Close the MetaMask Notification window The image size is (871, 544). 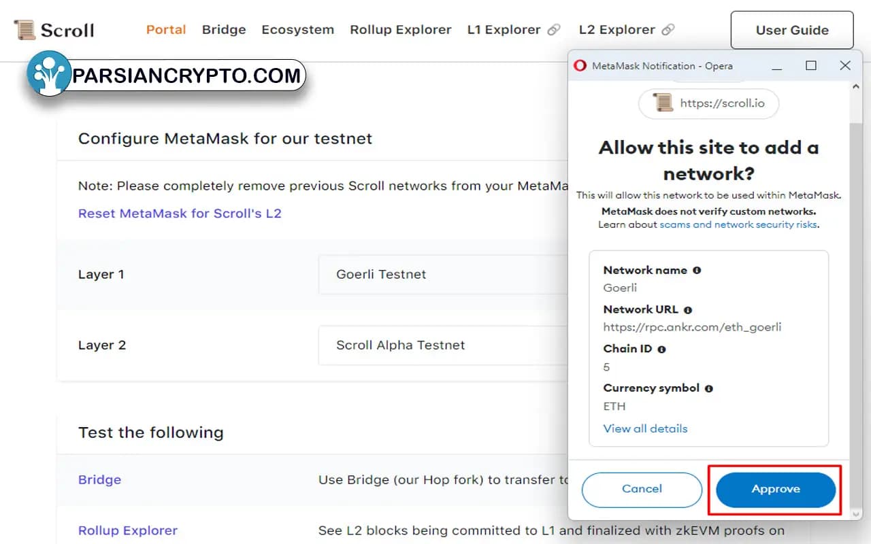pyautogui.click(x=845, y=66)
